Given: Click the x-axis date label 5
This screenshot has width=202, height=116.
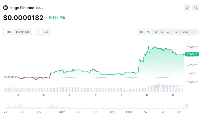Looking at the screenshot, I should tap(18, 95).
